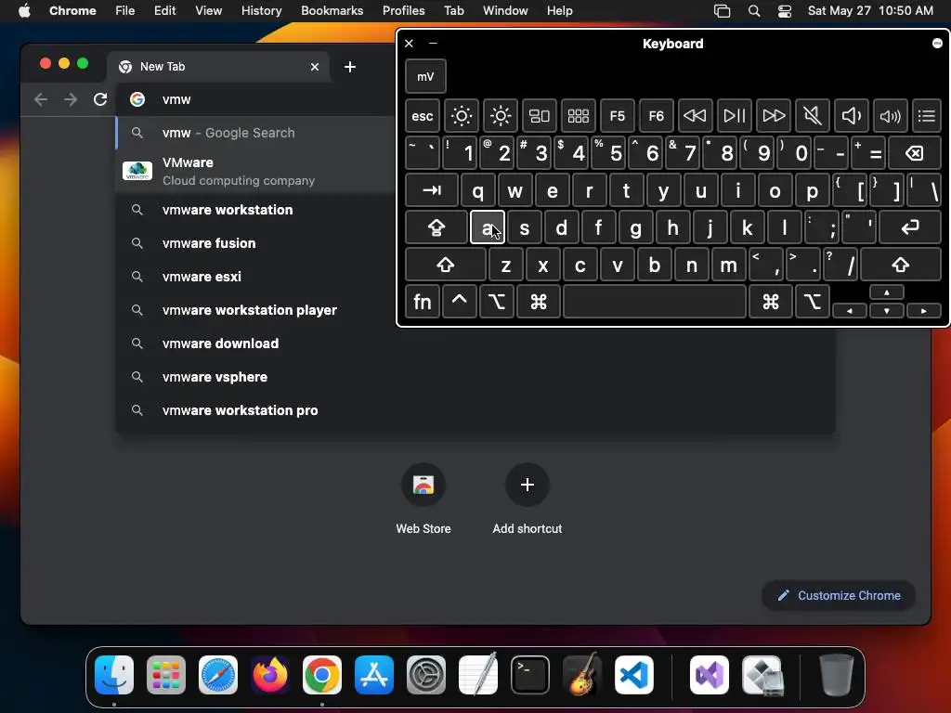Click the down arrow key
The width and height of the screenshot is (951, 713).
click(x=887, y=310)
